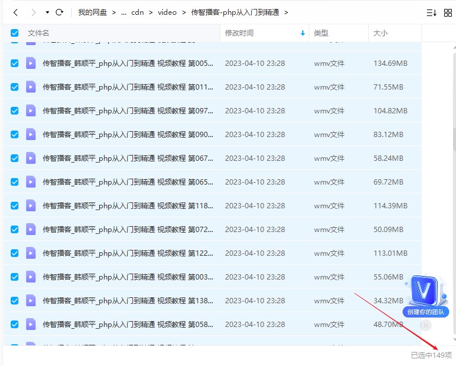The image size is (456, 365).
Task: Open the sort order menu icon
Action: coord(431,12)
